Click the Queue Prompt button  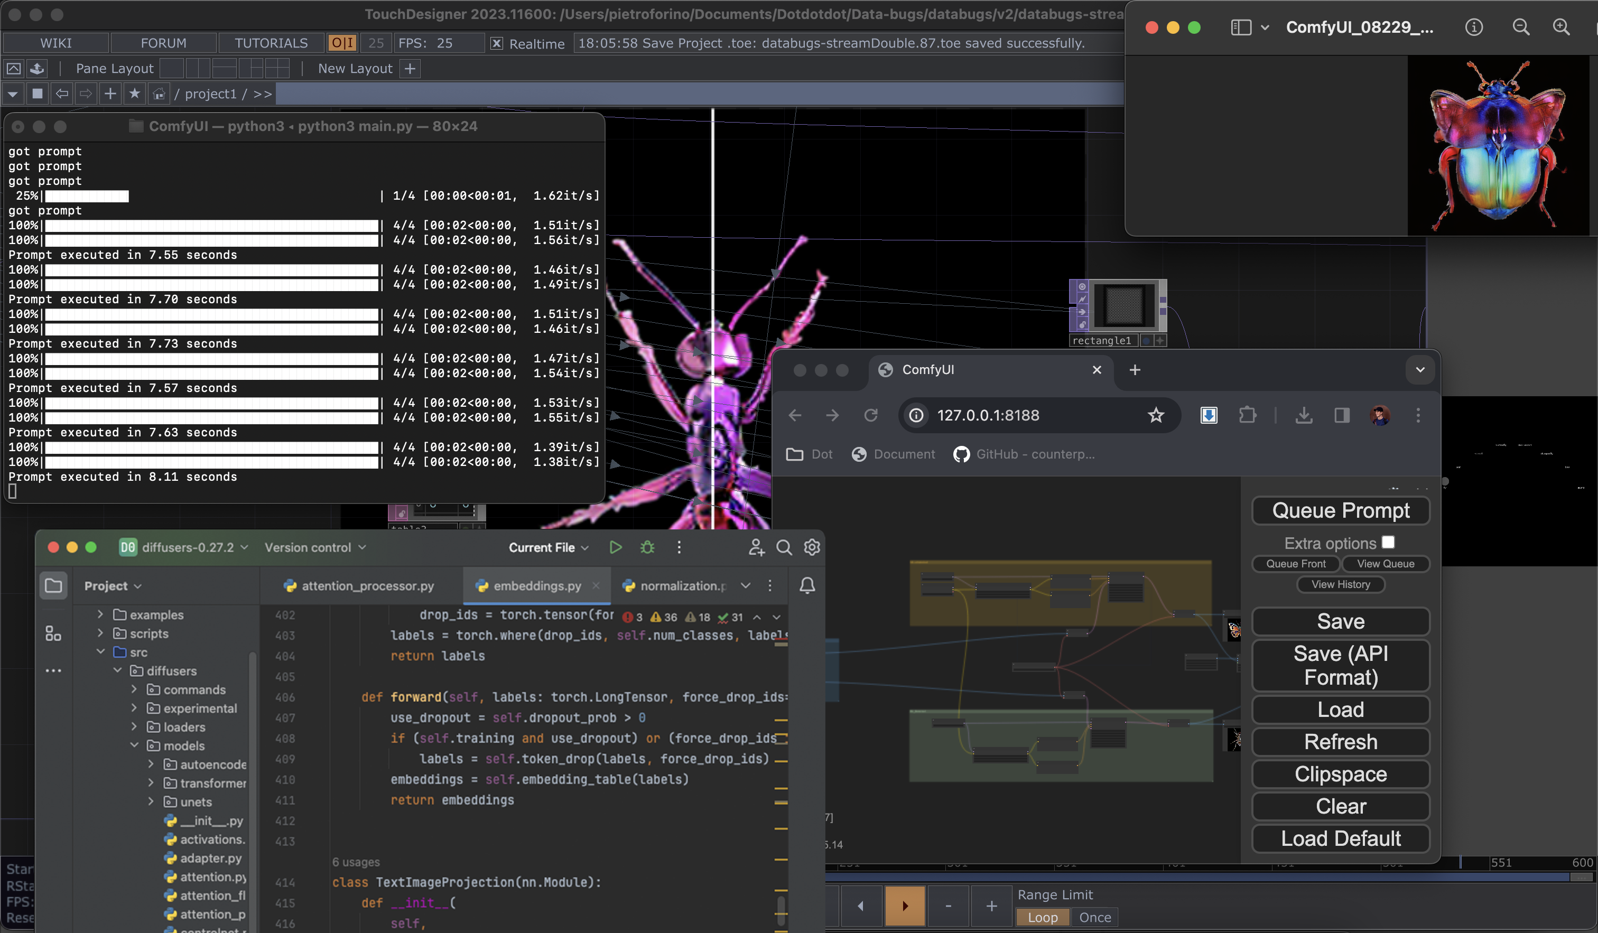[x=1341, y=510]
